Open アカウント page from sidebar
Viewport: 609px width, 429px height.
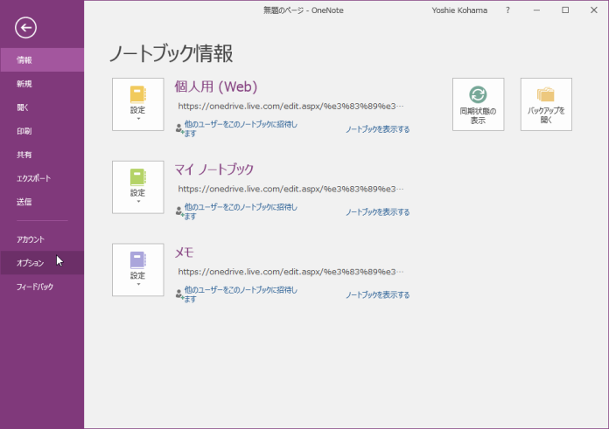tap(30, 239)
